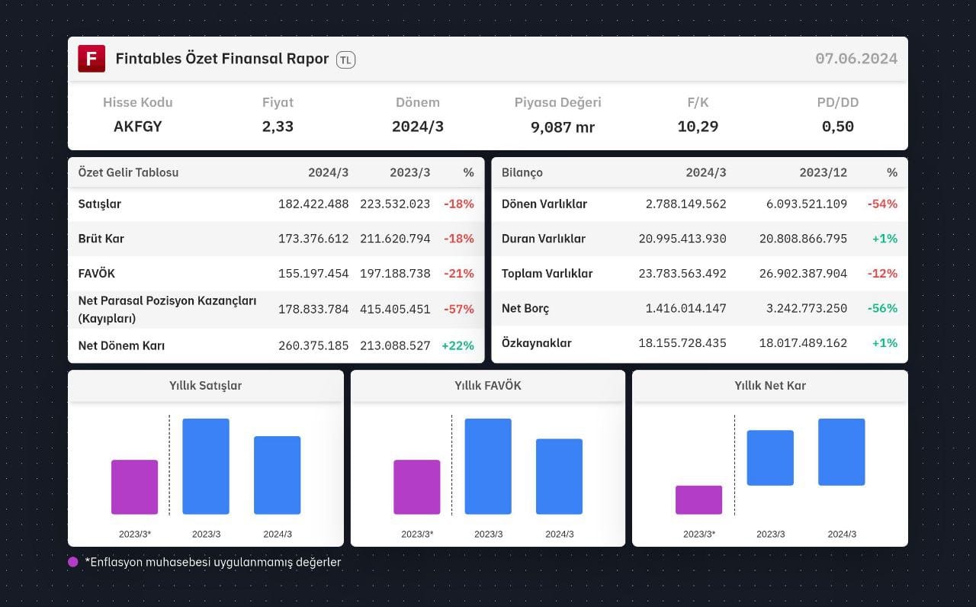Click the Piyasa Değeri 9,087 mr value
This screenshot has width=976, height=607.
pos(563,127)
